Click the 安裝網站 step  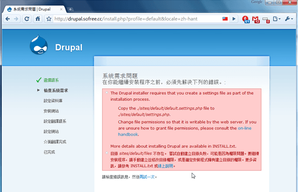[51, 111]
